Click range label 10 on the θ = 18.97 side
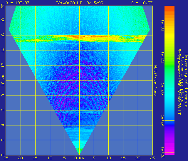Screen dimensions: 188x161 tap(109, 158)
